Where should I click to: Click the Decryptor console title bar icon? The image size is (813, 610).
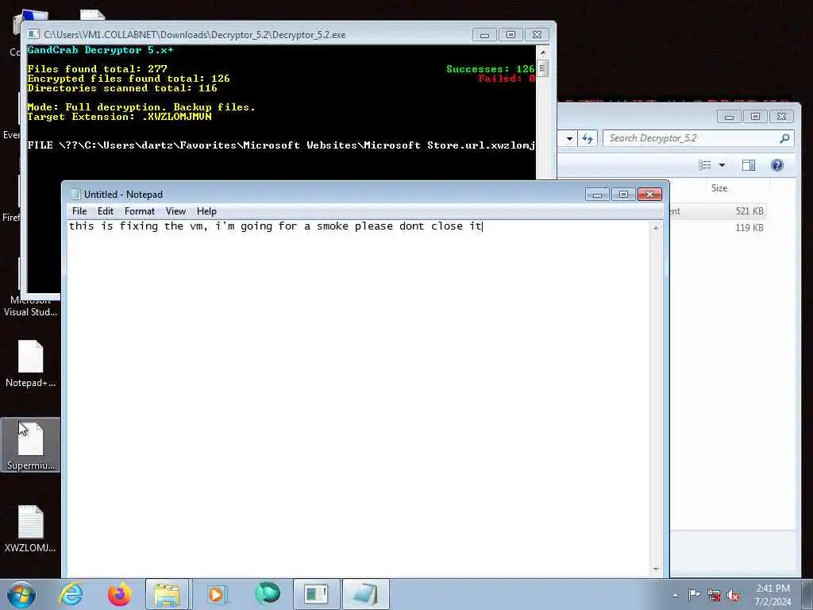tap(33, 34)
